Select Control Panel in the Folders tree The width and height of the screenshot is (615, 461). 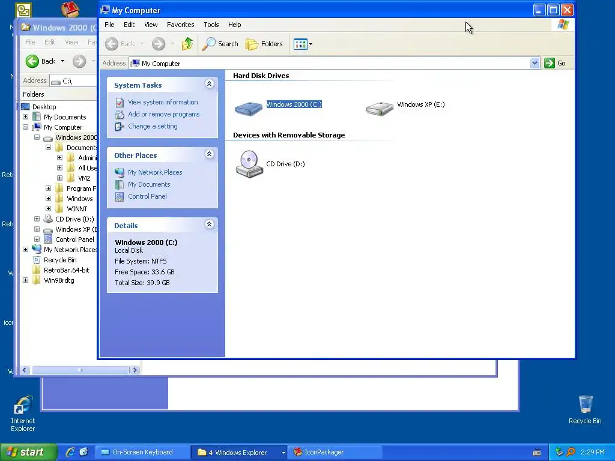point(74,240)
